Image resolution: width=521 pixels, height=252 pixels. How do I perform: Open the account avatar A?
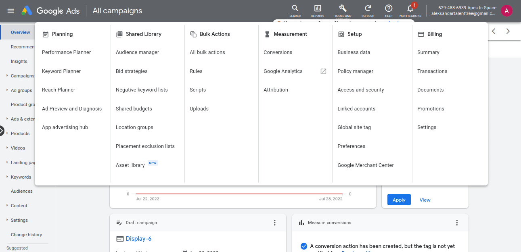(x=506, y=11)
